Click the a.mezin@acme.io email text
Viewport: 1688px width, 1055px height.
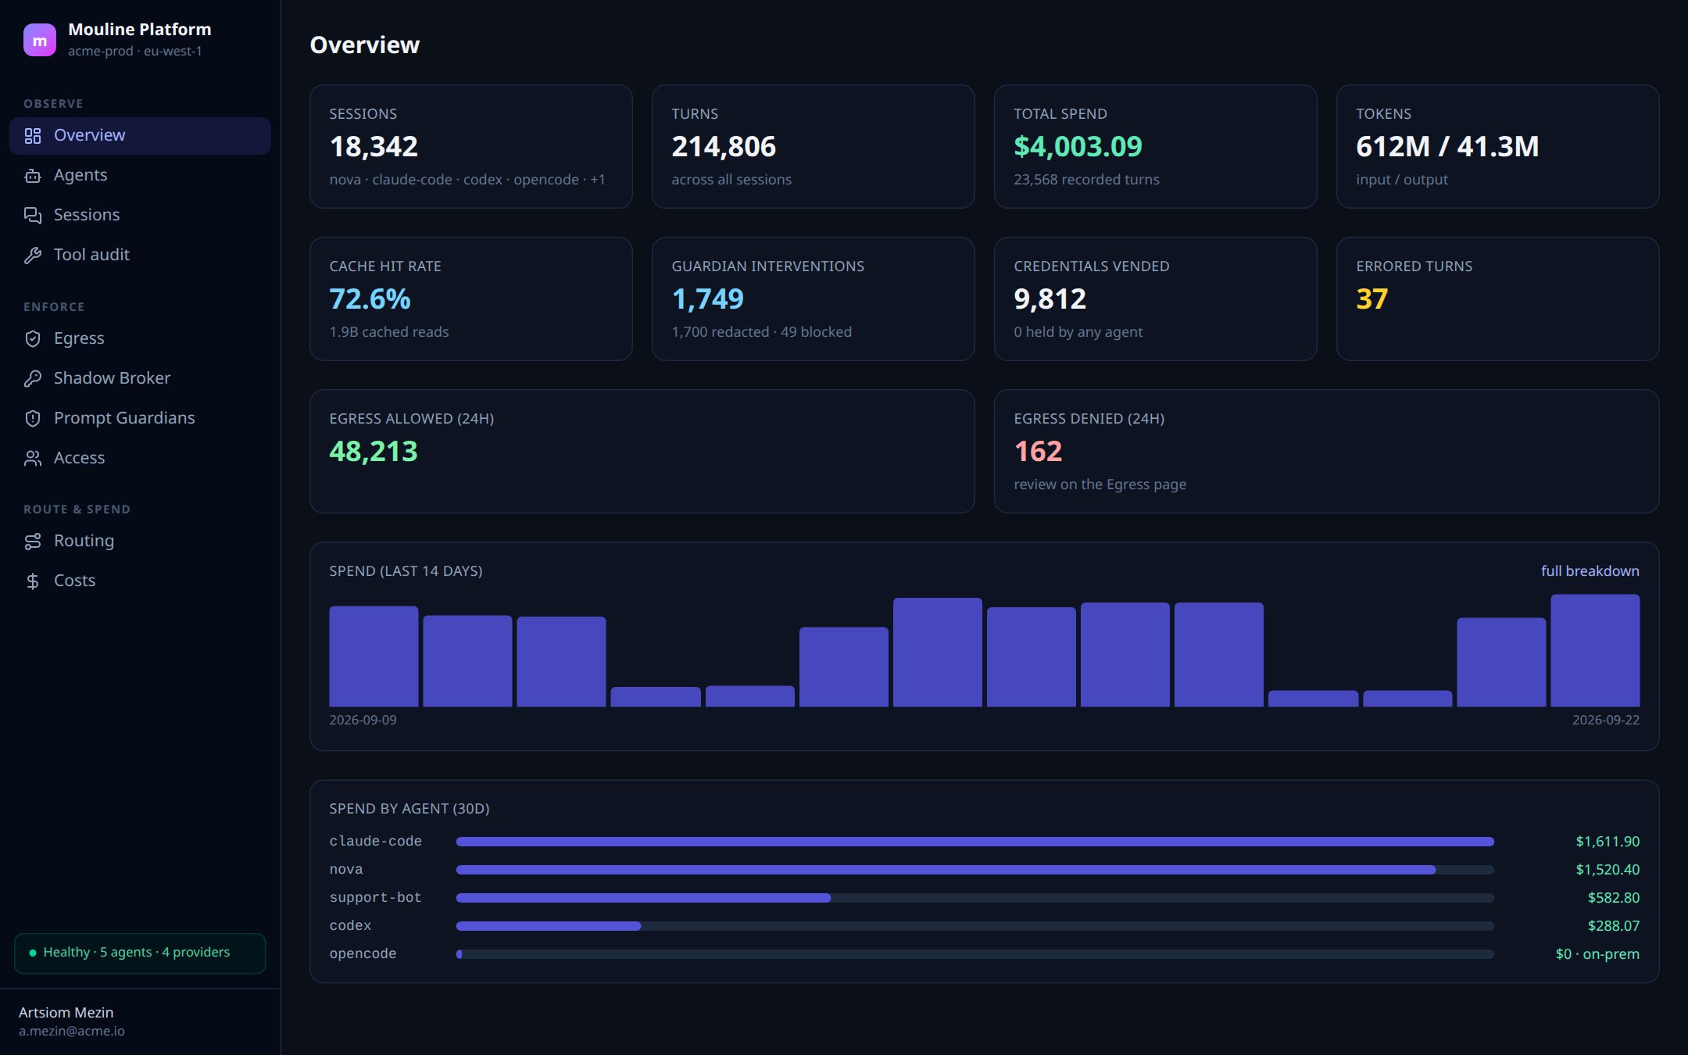tap(72, 1032)
